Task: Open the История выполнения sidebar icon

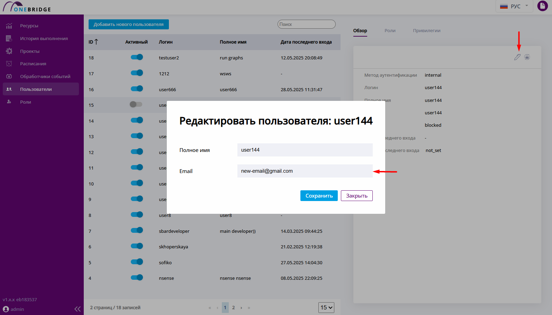Action: tap(9, 38)
